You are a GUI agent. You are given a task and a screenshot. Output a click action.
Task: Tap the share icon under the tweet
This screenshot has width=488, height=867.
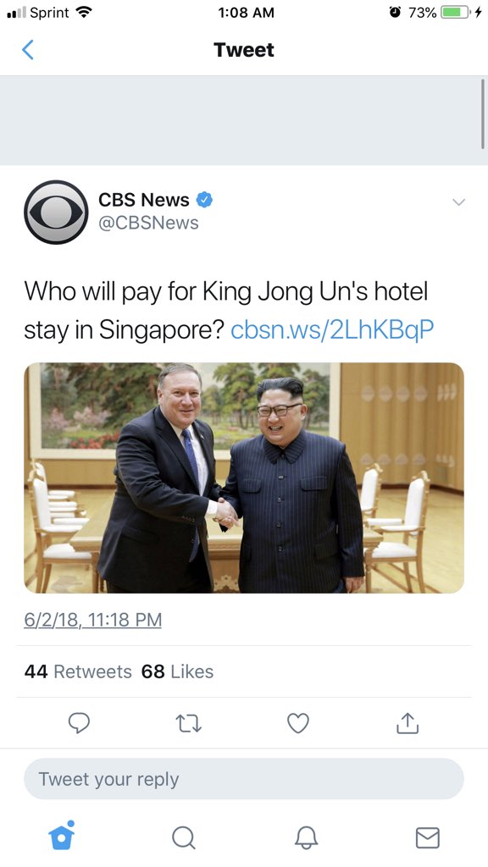[408, 723]
